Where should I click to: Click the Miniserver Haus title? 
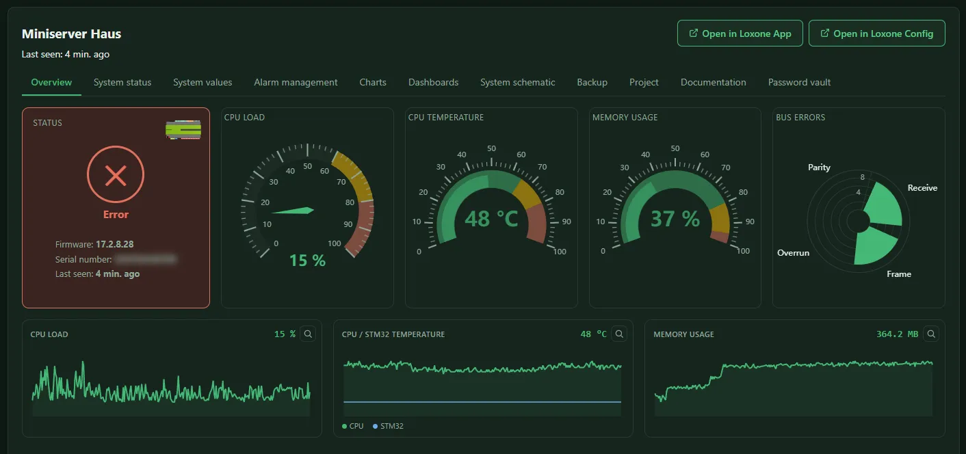71,34
